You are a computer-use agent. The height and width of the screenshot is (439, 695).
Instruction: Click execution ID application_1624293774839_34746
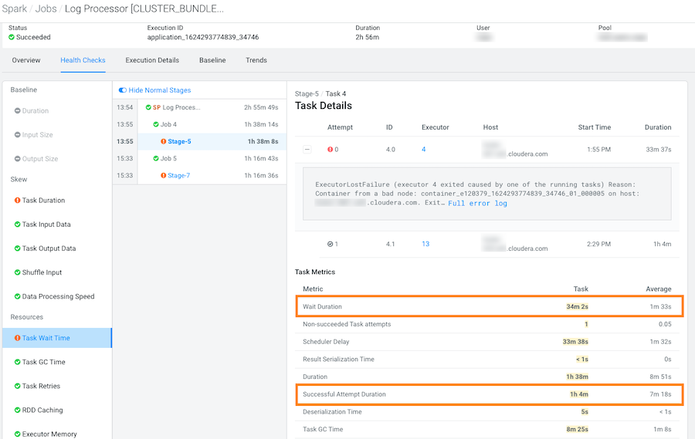coord(203,37)
